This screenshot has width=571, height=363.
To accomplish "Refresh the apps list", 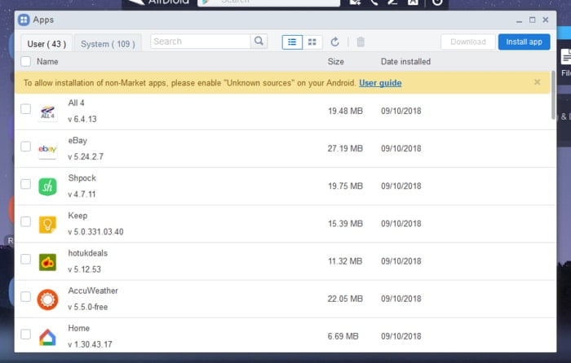I will point(335,42).
